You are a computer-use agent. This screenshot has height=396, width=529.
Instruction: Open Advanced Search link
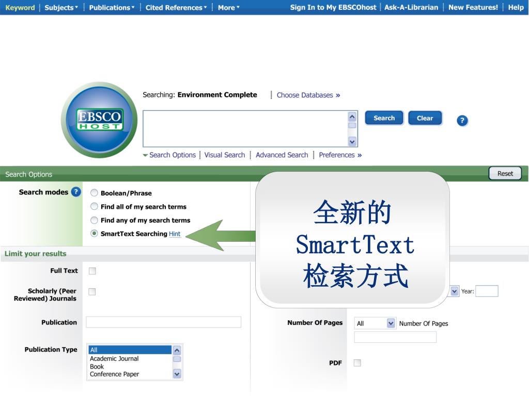point(282,155)
